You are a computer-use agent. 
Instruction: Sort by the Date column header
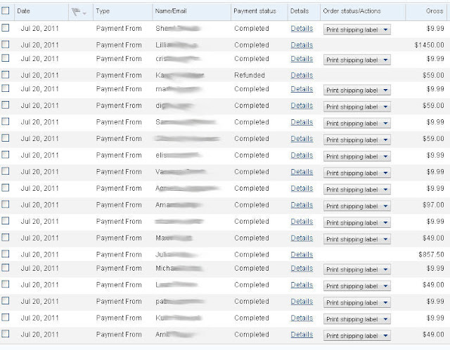[x=23, y=11]
